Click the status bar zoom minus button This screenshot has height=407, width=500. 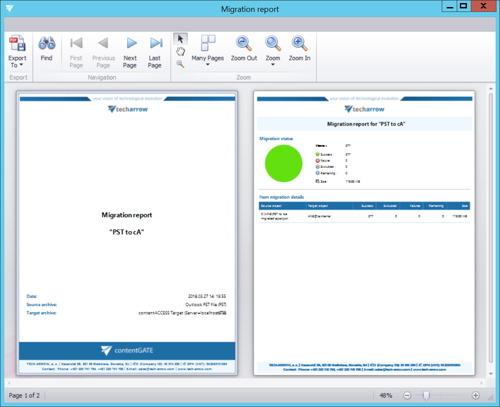407,396
